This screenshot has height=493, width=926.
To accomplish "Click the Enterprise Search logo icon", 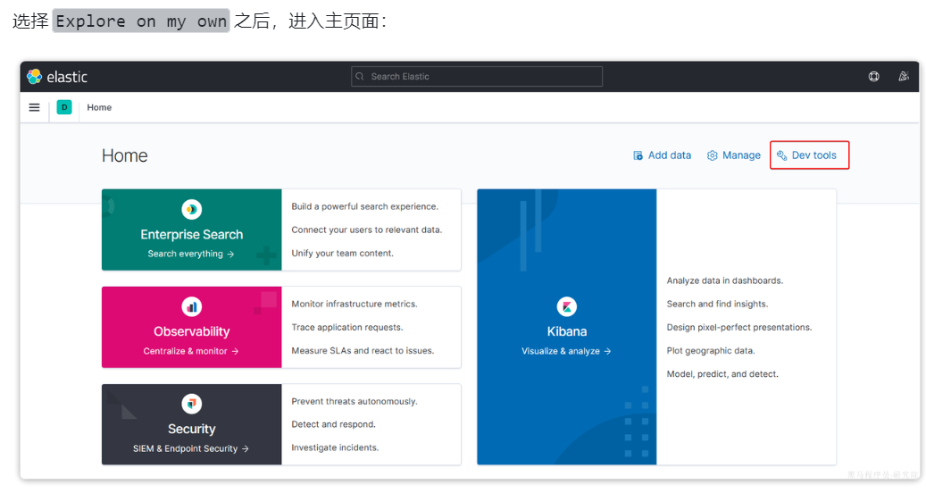I will point(191,209).
